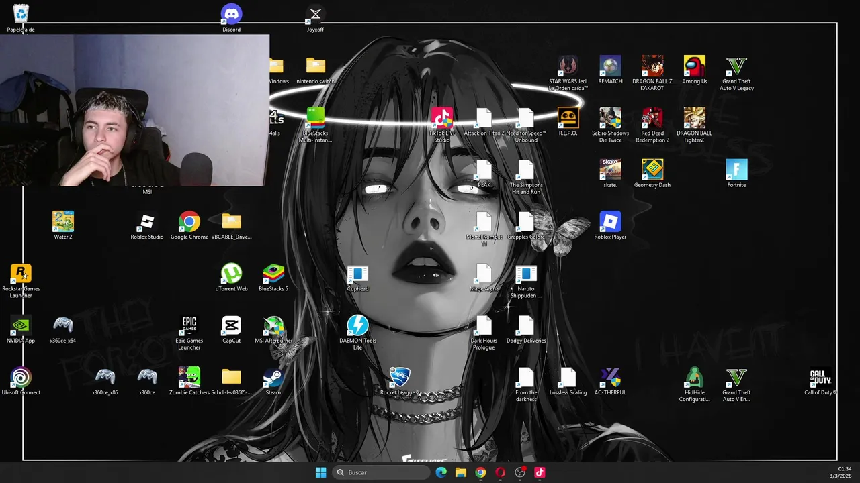Open Need for Speed Unbound shortcut
This screenshot has height=483, width=860.
tap(526, 125)
